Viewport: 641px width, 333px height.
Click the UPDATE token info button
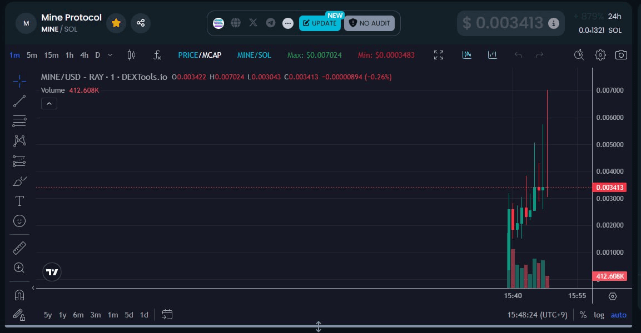[320, 23]
